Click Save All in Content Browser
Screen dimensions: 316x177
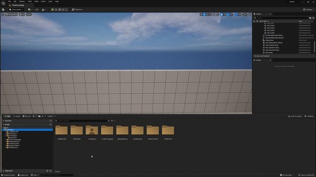click(27, 116)
